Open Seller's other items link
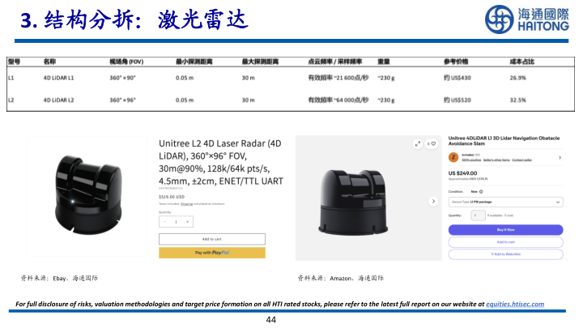Image resolution: width=583 pixels, height=328 pixels. pyautogui.click(x=496, y=160)
